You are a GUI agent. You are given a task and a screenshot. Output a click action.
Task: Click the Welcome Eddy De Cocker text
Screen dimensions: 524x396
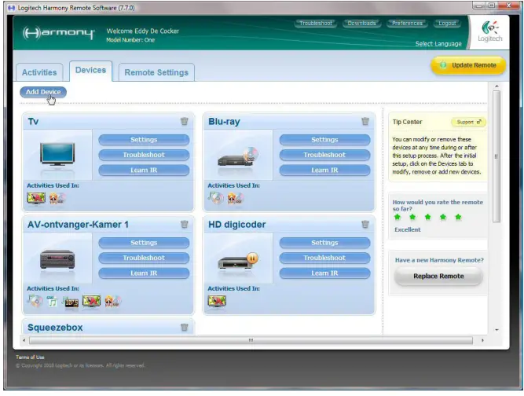[143, 31]
